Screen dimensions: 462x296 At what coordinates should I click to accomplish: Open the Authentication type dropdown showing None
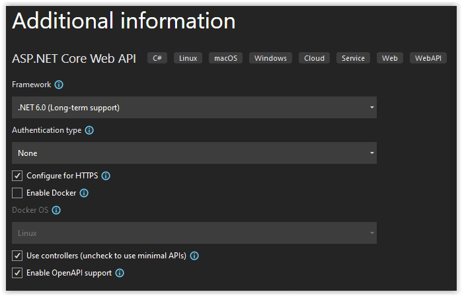194,153
